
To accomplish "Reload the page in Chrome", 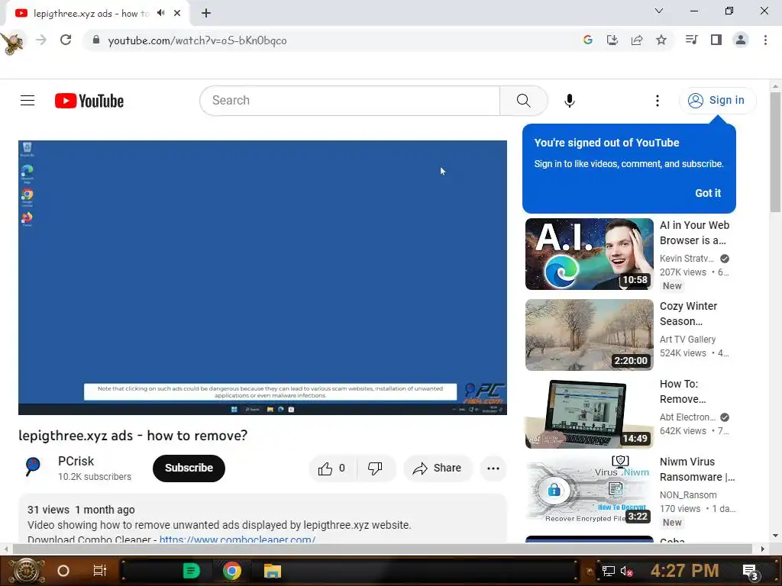I will (66, 40).
